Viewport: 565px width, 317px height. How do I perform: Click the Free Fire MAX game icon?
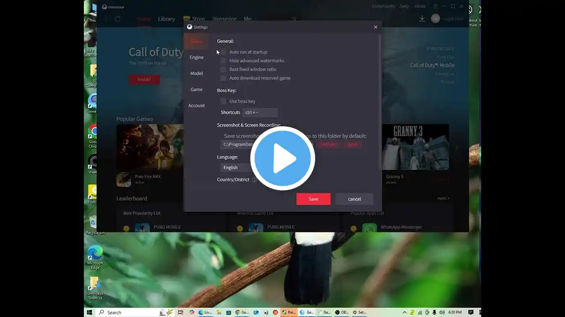[x=124, y=179]
